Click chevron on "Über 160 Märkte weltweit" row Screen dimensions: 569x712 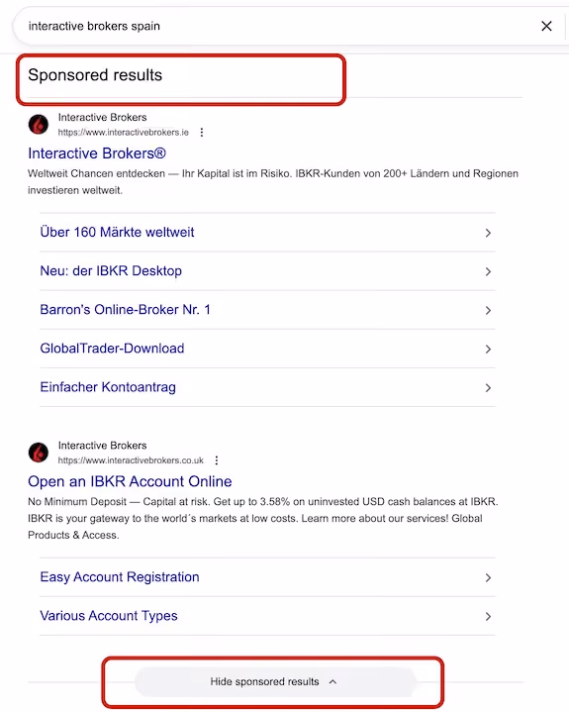tap(488, 233)
